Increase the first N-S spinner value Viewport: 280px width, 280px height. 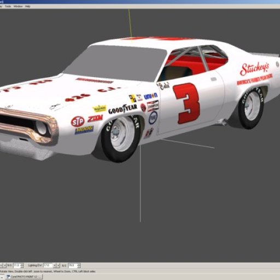(22, 264)
